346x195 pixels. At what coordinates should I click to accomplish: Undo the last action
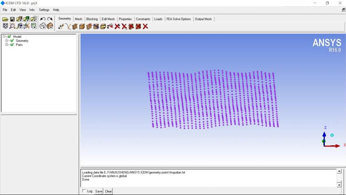pyautogui.click(x=43, y=19)
